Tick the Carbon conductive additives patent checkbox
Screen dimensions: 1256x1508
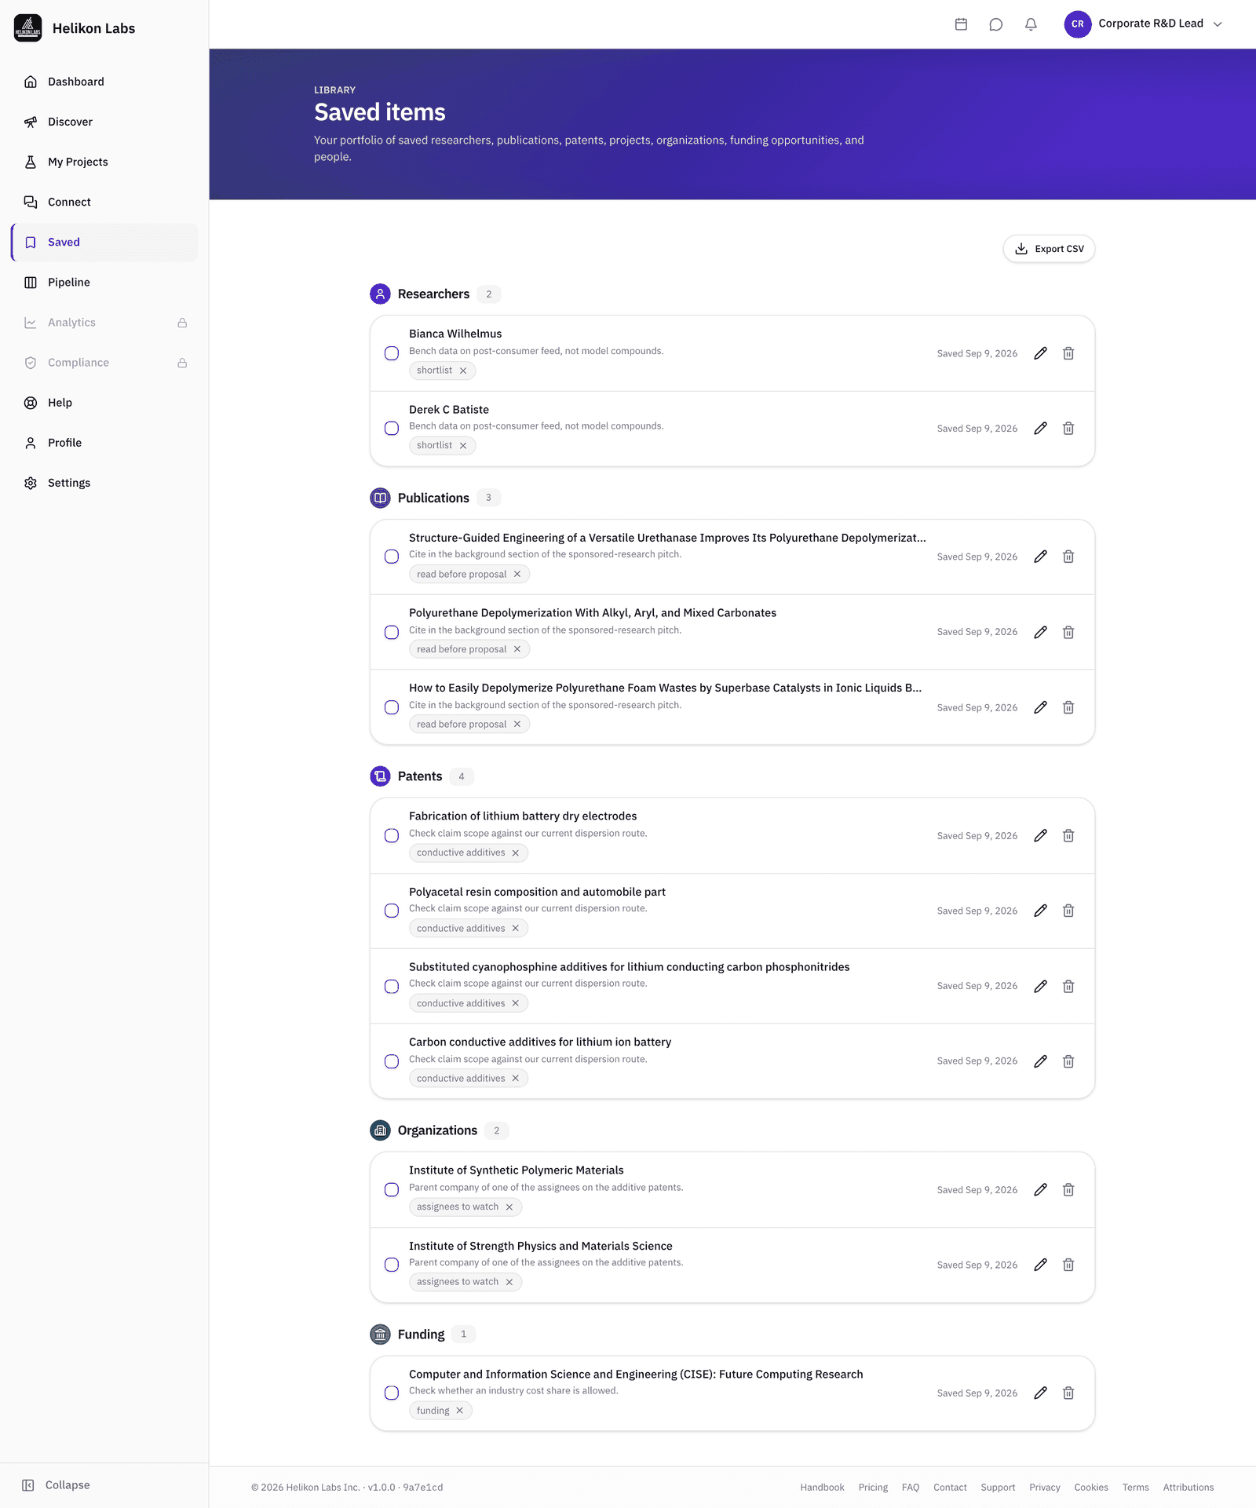pyautogui.click(x=392, y=1061)
